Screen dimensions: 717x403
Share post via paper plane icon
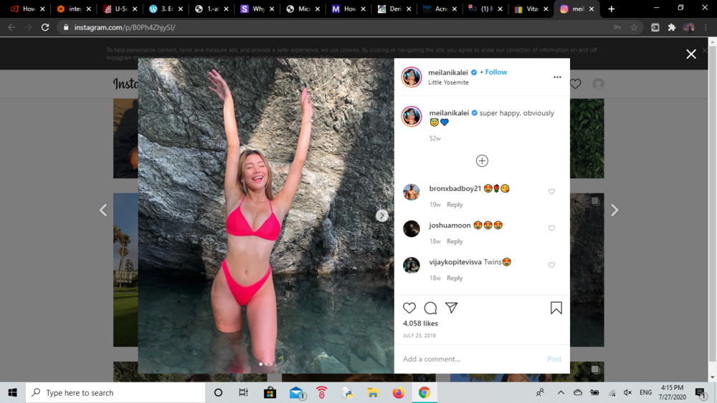coord(451,308)
